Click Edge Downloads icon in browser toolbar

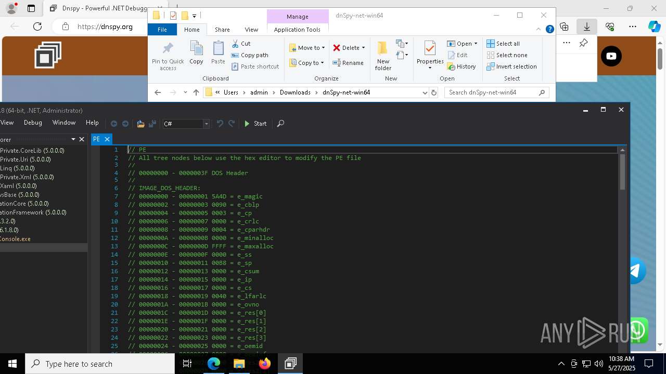[x=587, y=26]
